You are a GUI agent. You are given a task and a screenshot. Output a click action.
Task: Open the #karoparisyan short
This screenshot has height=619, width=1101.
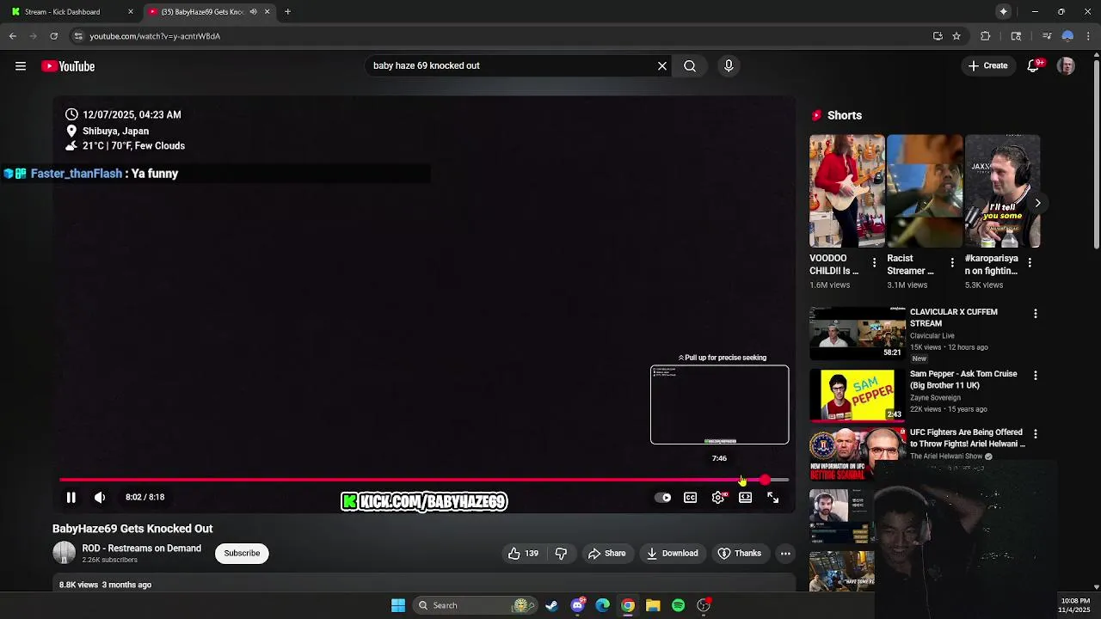(x=1002, y=191)
